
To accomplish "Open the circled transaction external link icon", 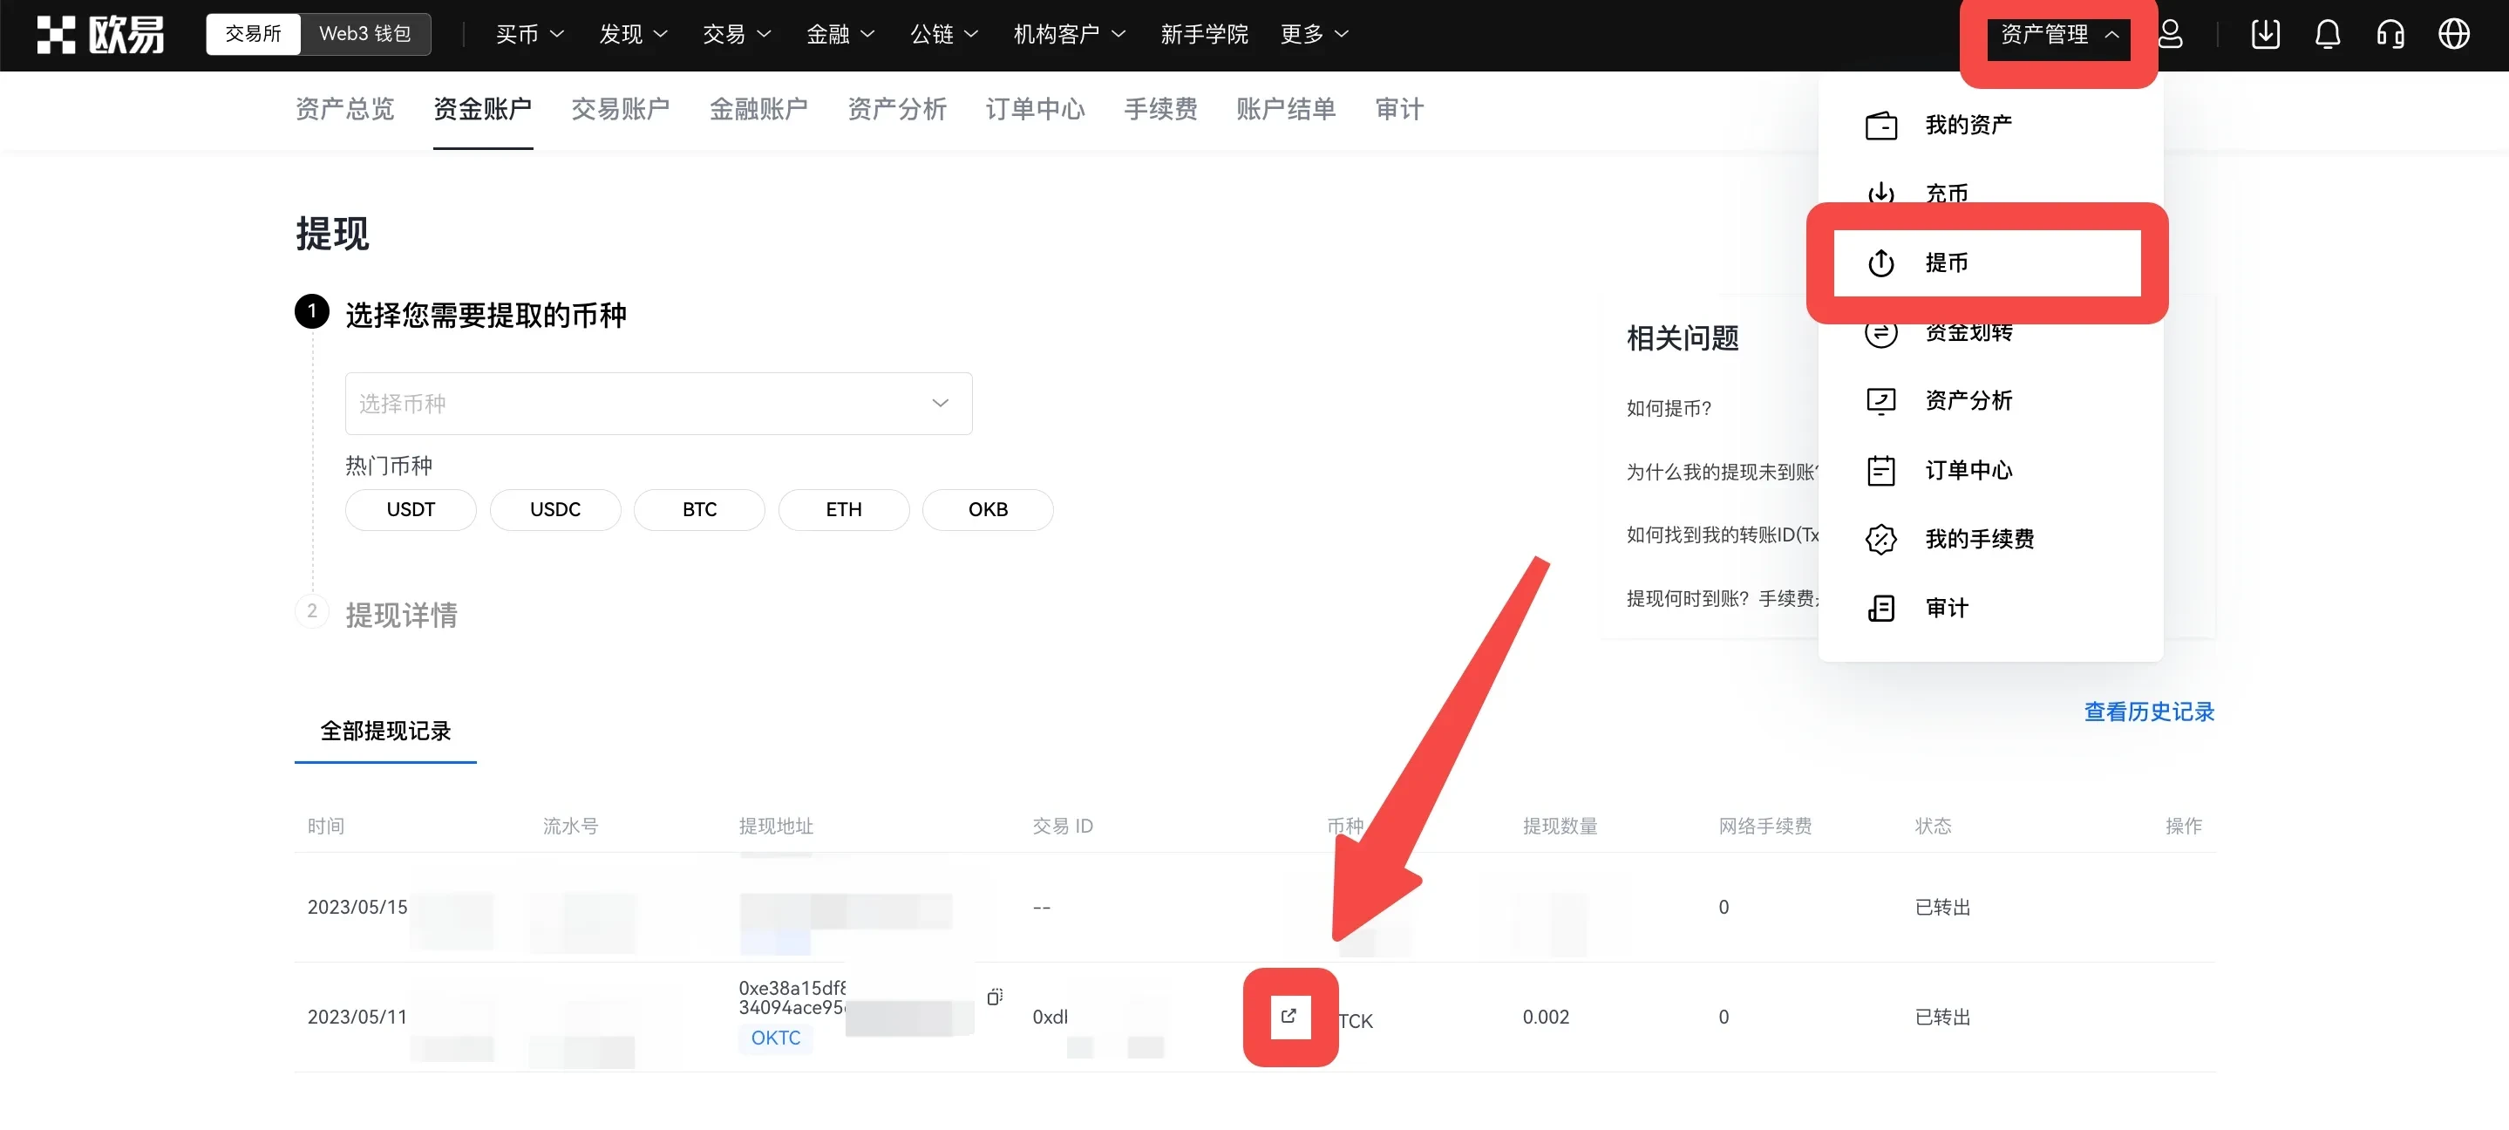I will tap(1288, 1017).
